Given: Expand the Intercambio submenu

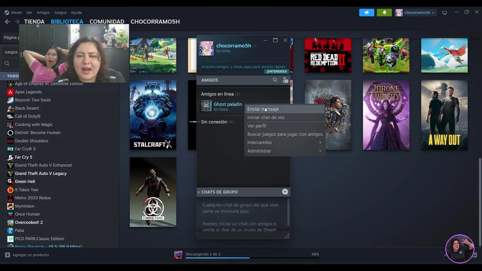Looking at the screenshot, I should [284, 143].
